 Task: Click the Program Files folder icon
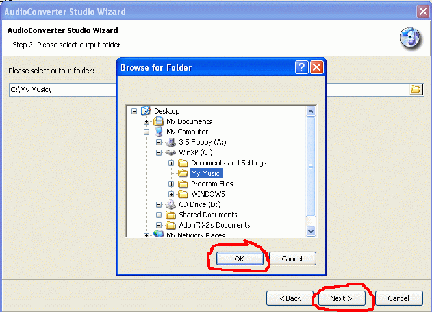(183, 184)
